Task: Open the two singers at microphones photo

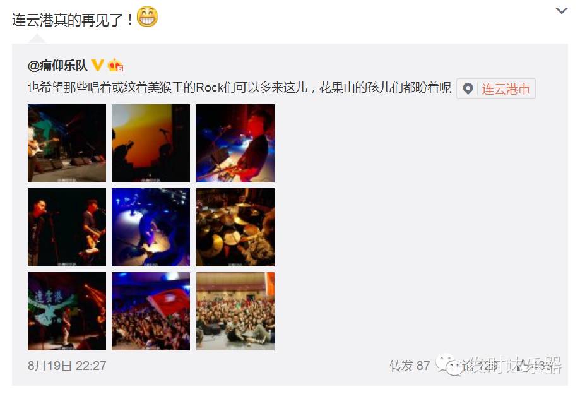Action: click(x=67, y=227)
